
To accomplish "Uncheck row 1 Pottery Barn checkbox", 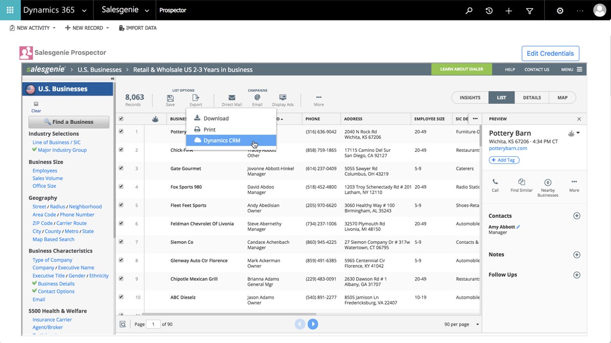I will [x=121, y=131].
